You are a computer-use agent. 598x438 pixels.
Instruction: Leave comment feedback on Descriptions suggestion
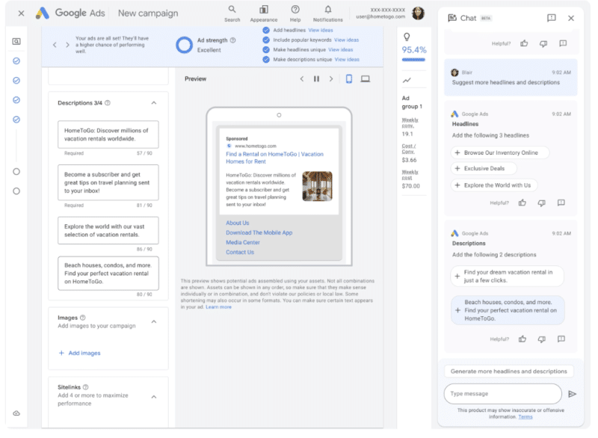click(561, 339)
